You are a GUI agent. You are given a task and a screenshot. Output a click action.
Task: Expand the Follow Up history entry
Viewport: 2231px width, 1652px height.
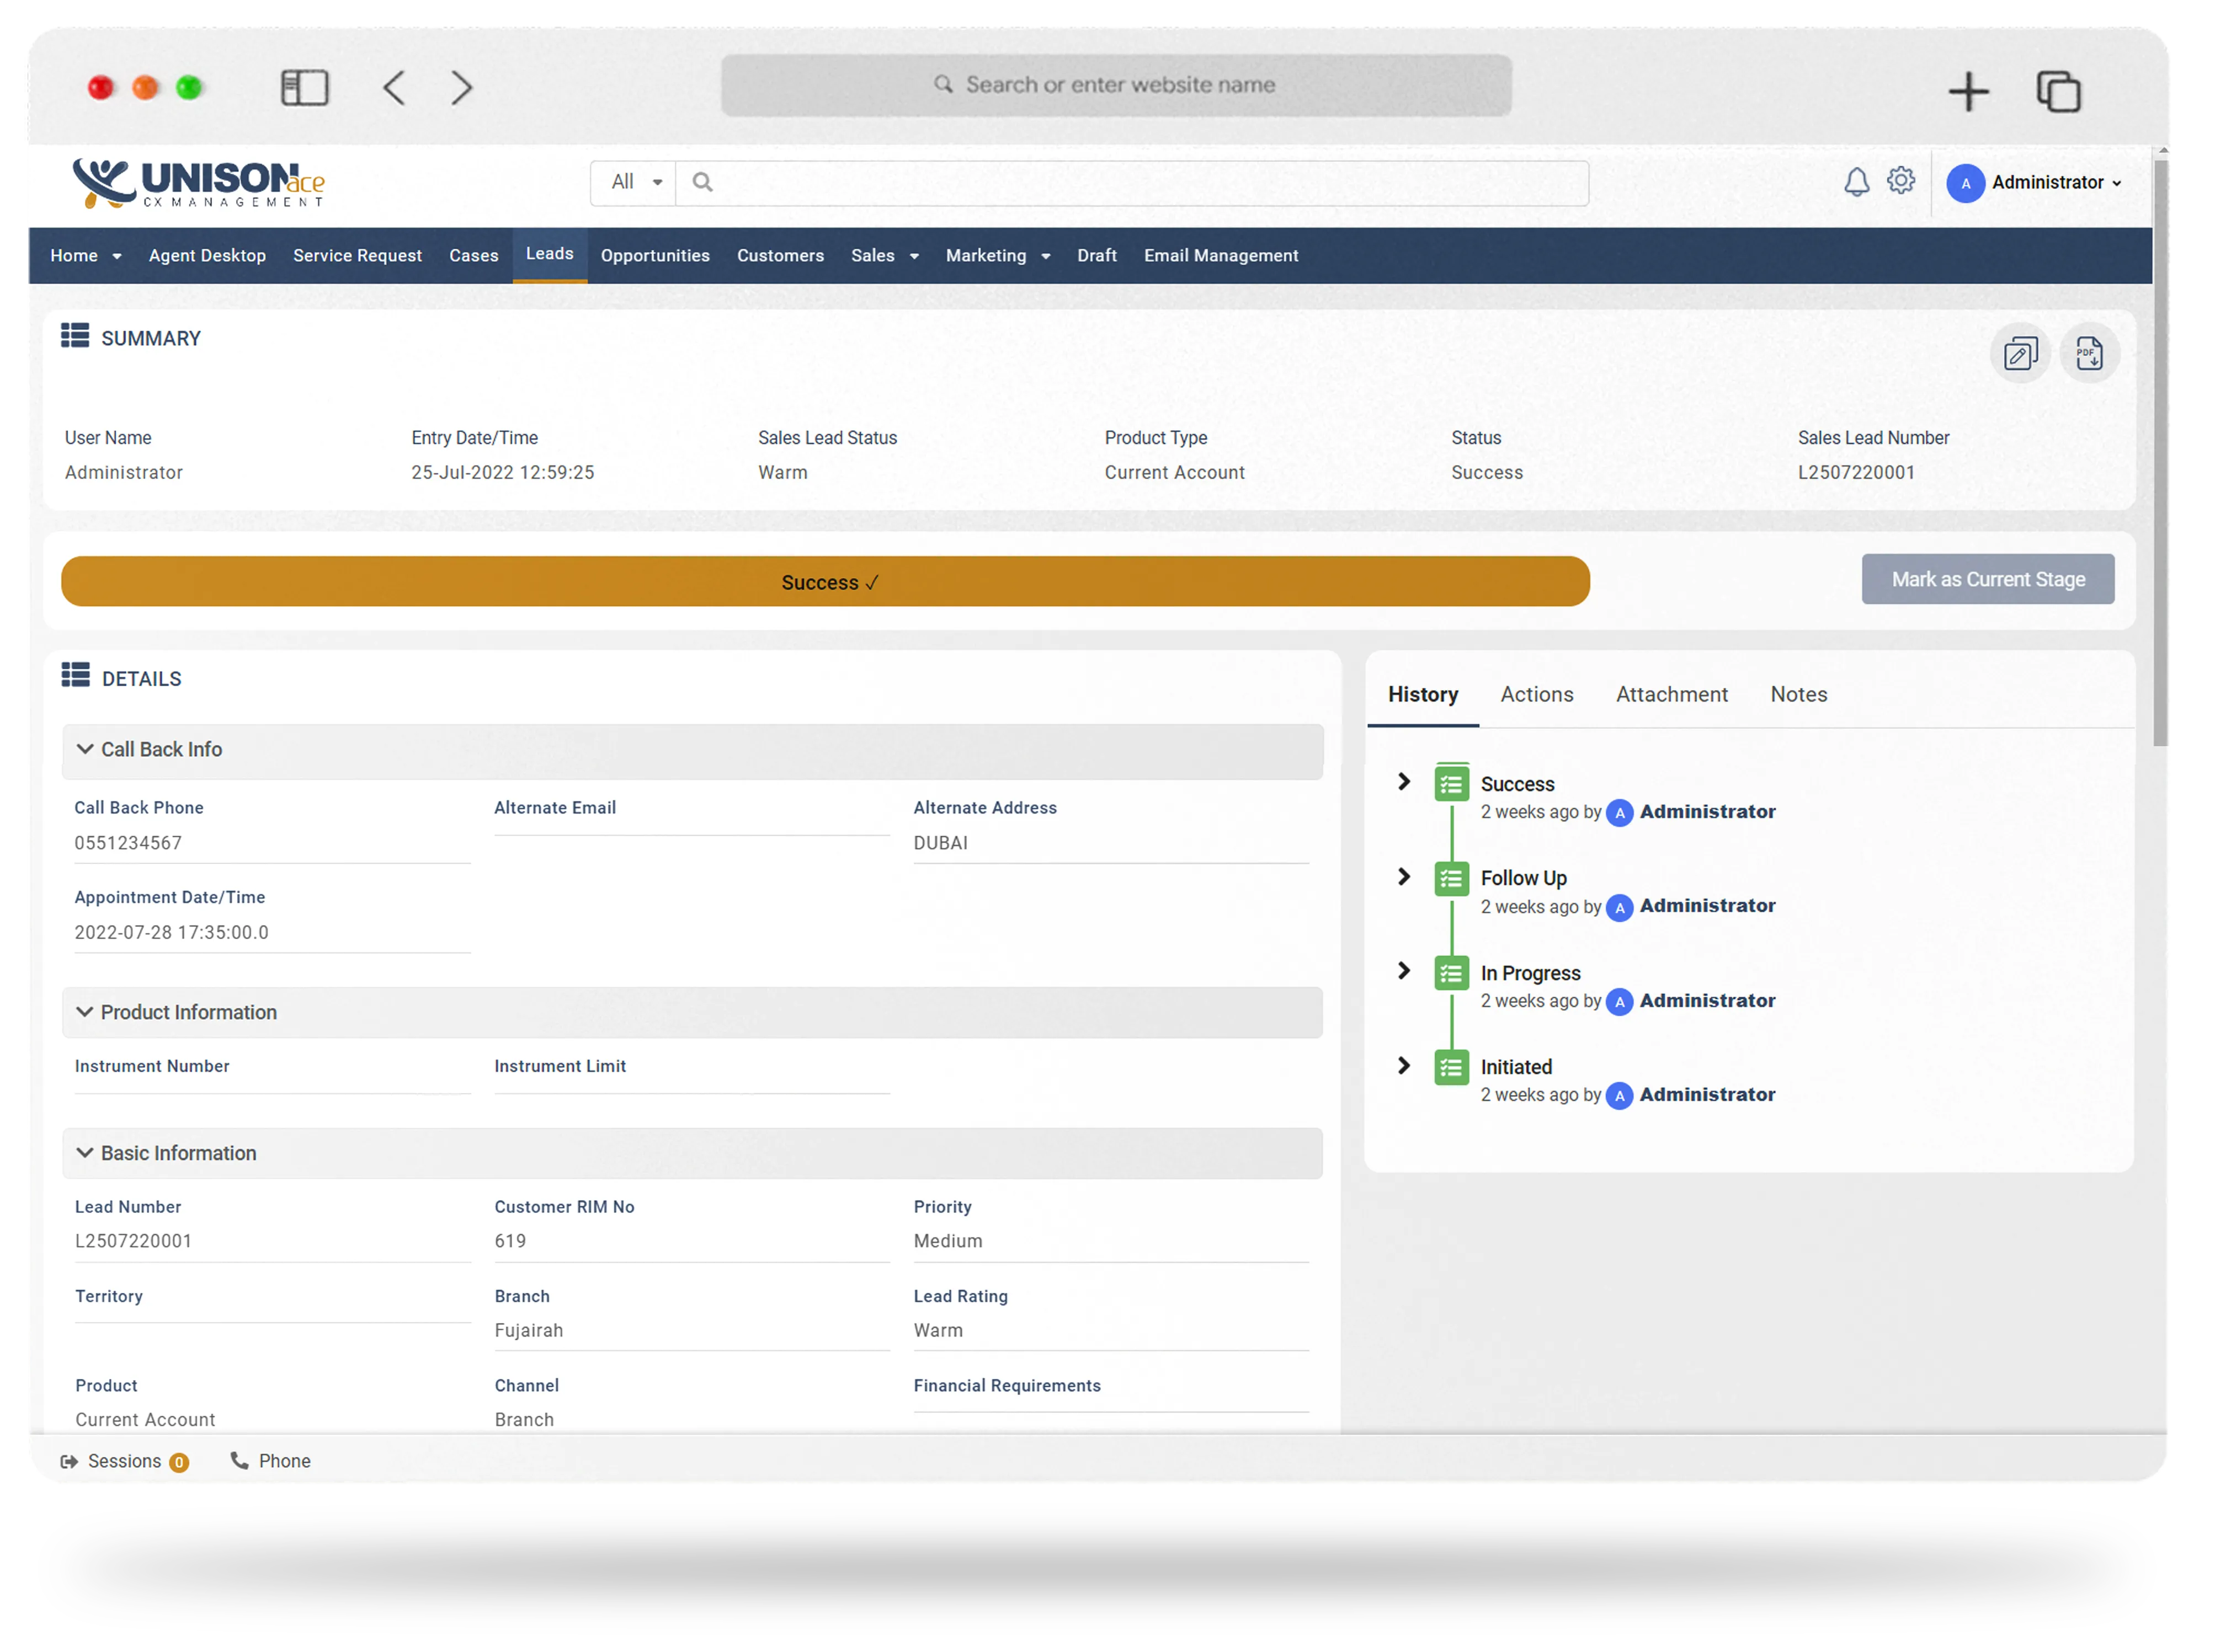1404,877
